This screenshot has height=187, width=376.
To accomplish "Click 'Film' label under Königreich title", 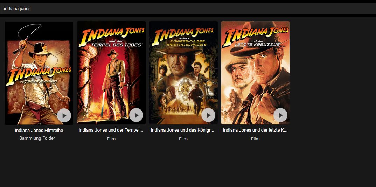I will (183, 139).
